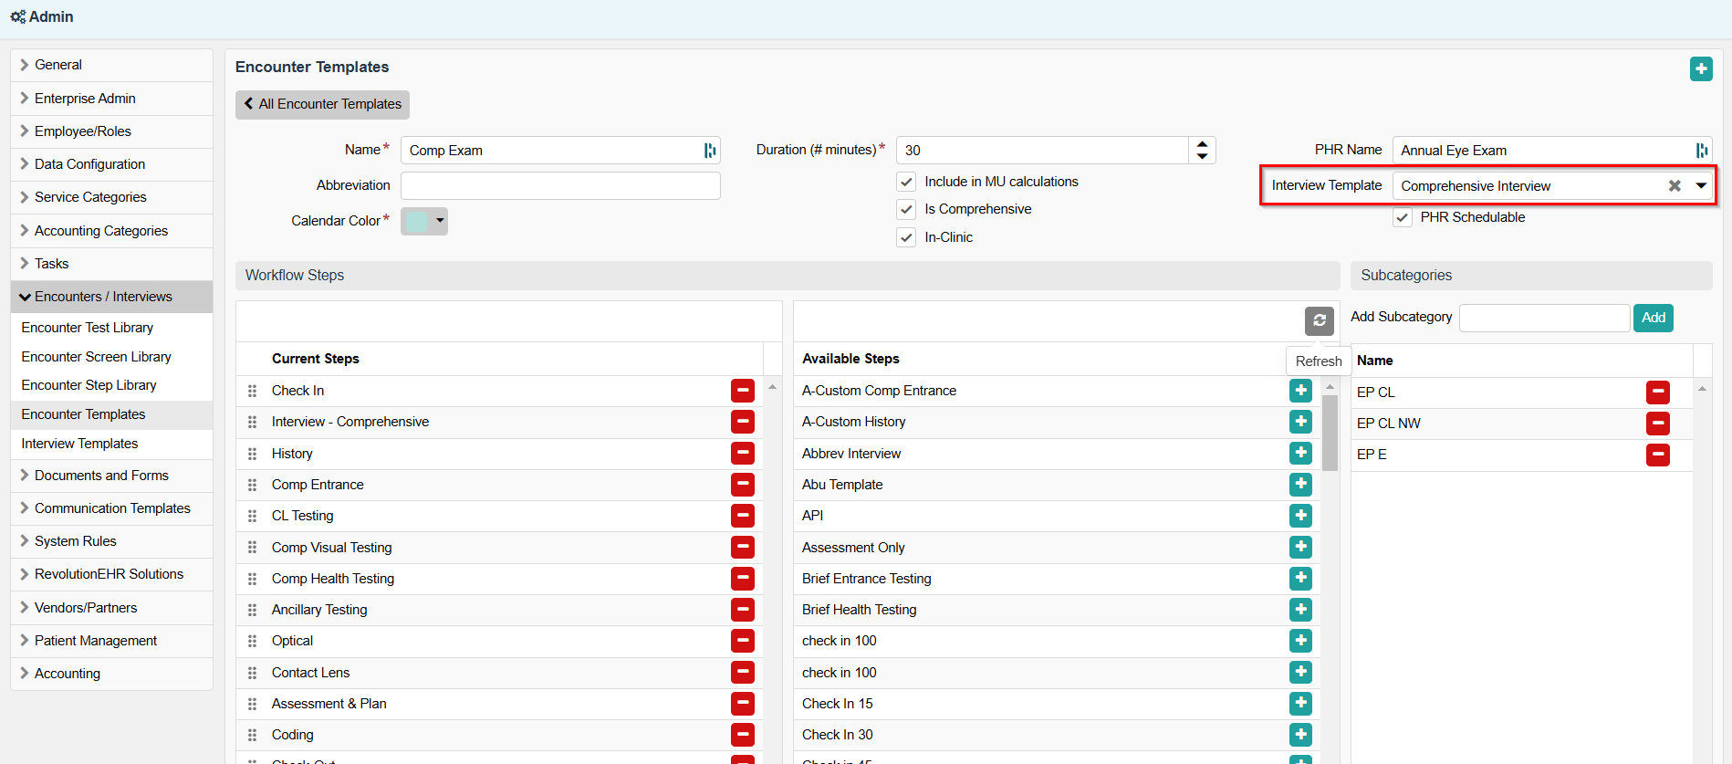This screenshot has height=764, width=1732.
Task: Remove Contact Lens from Current Steps
Action: (742, 673)
